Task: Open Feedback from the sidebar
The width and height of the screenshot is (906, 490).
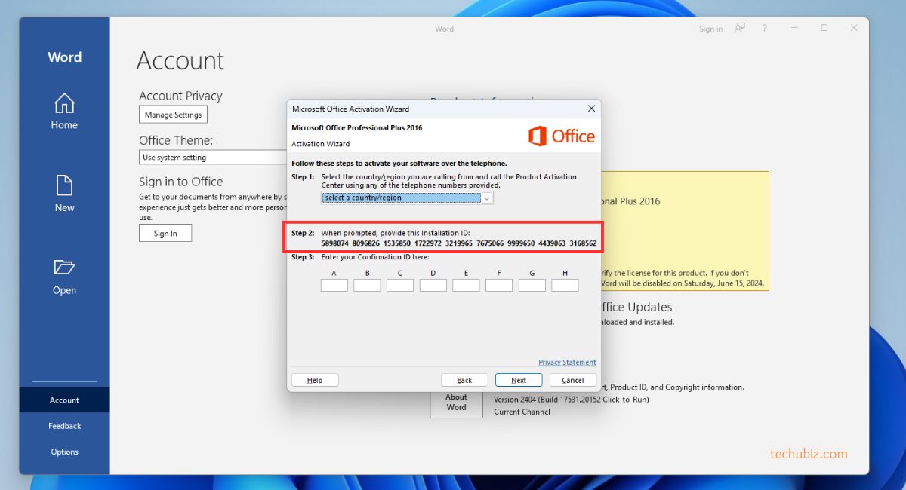Action: 64,426
